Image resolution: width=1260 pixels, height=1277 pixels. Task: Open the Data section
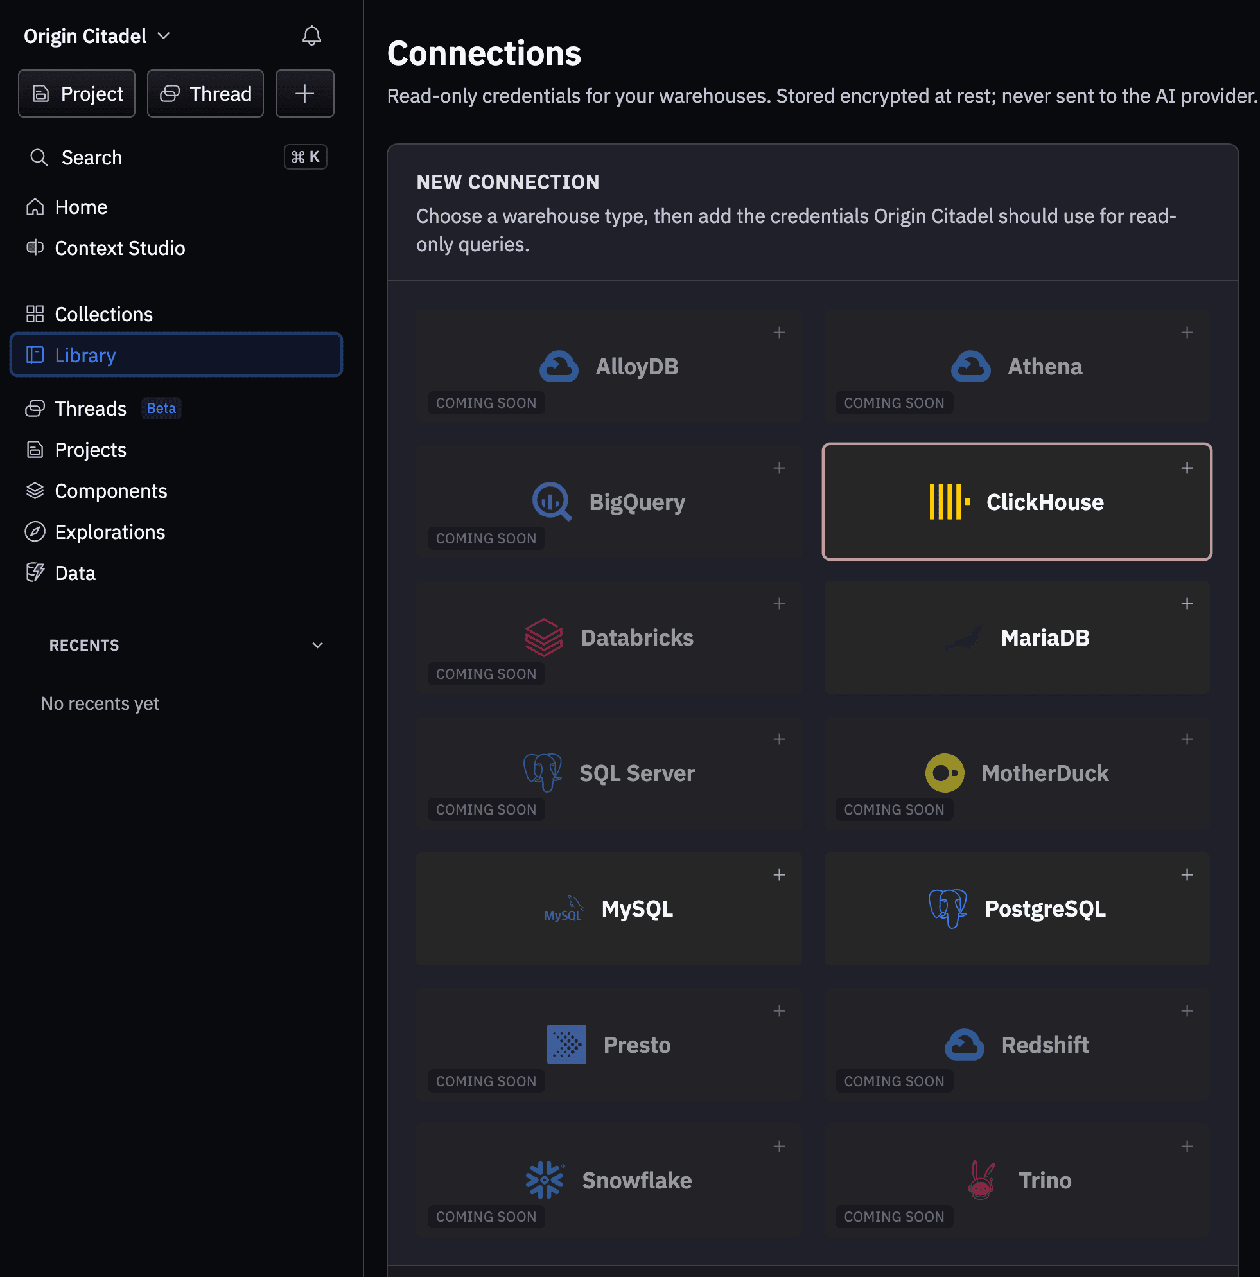coord(177,573)
